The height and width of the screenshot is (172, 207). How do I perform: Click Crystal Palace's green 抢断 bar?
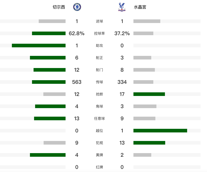[x=149, y=94]
